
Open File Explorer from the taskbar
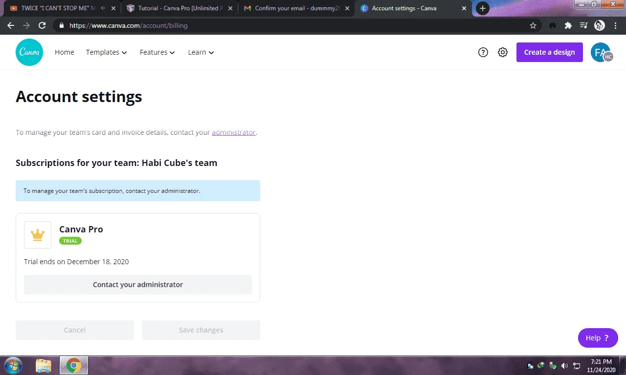pos(43,365)
